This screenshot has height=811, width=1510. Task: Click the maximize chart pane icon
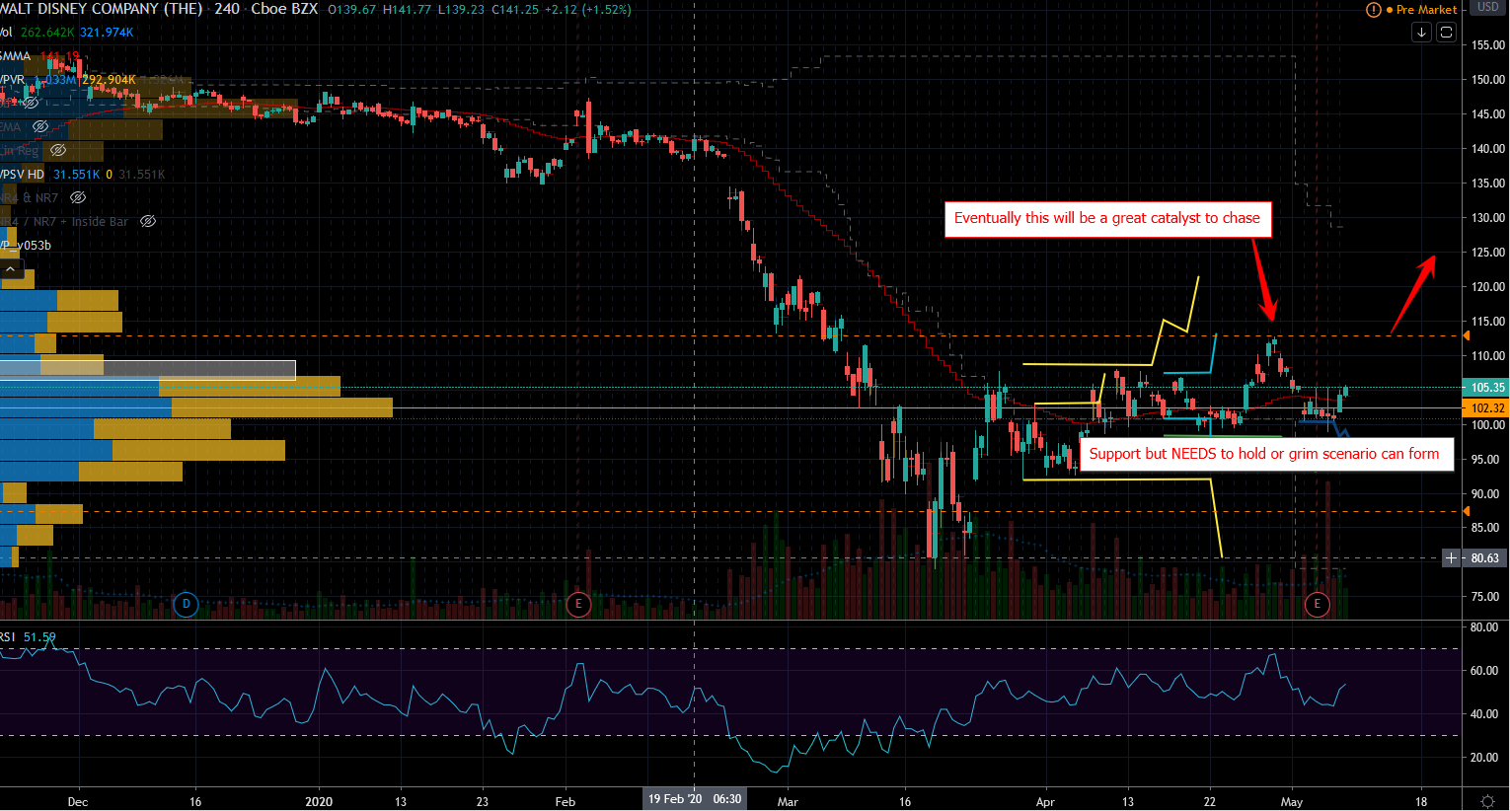1446,32
